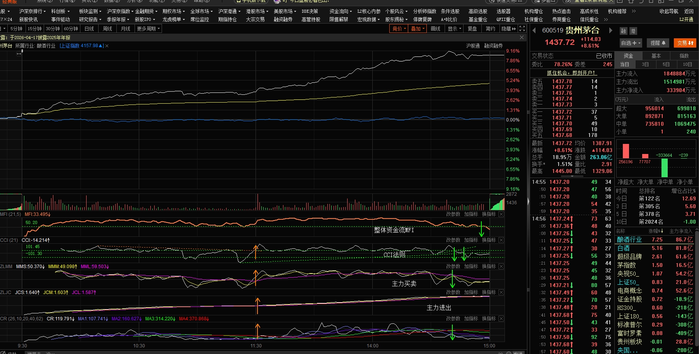Open the 条件选股 menu item
Screen dimensions: 699x354
tap(450, 11)
